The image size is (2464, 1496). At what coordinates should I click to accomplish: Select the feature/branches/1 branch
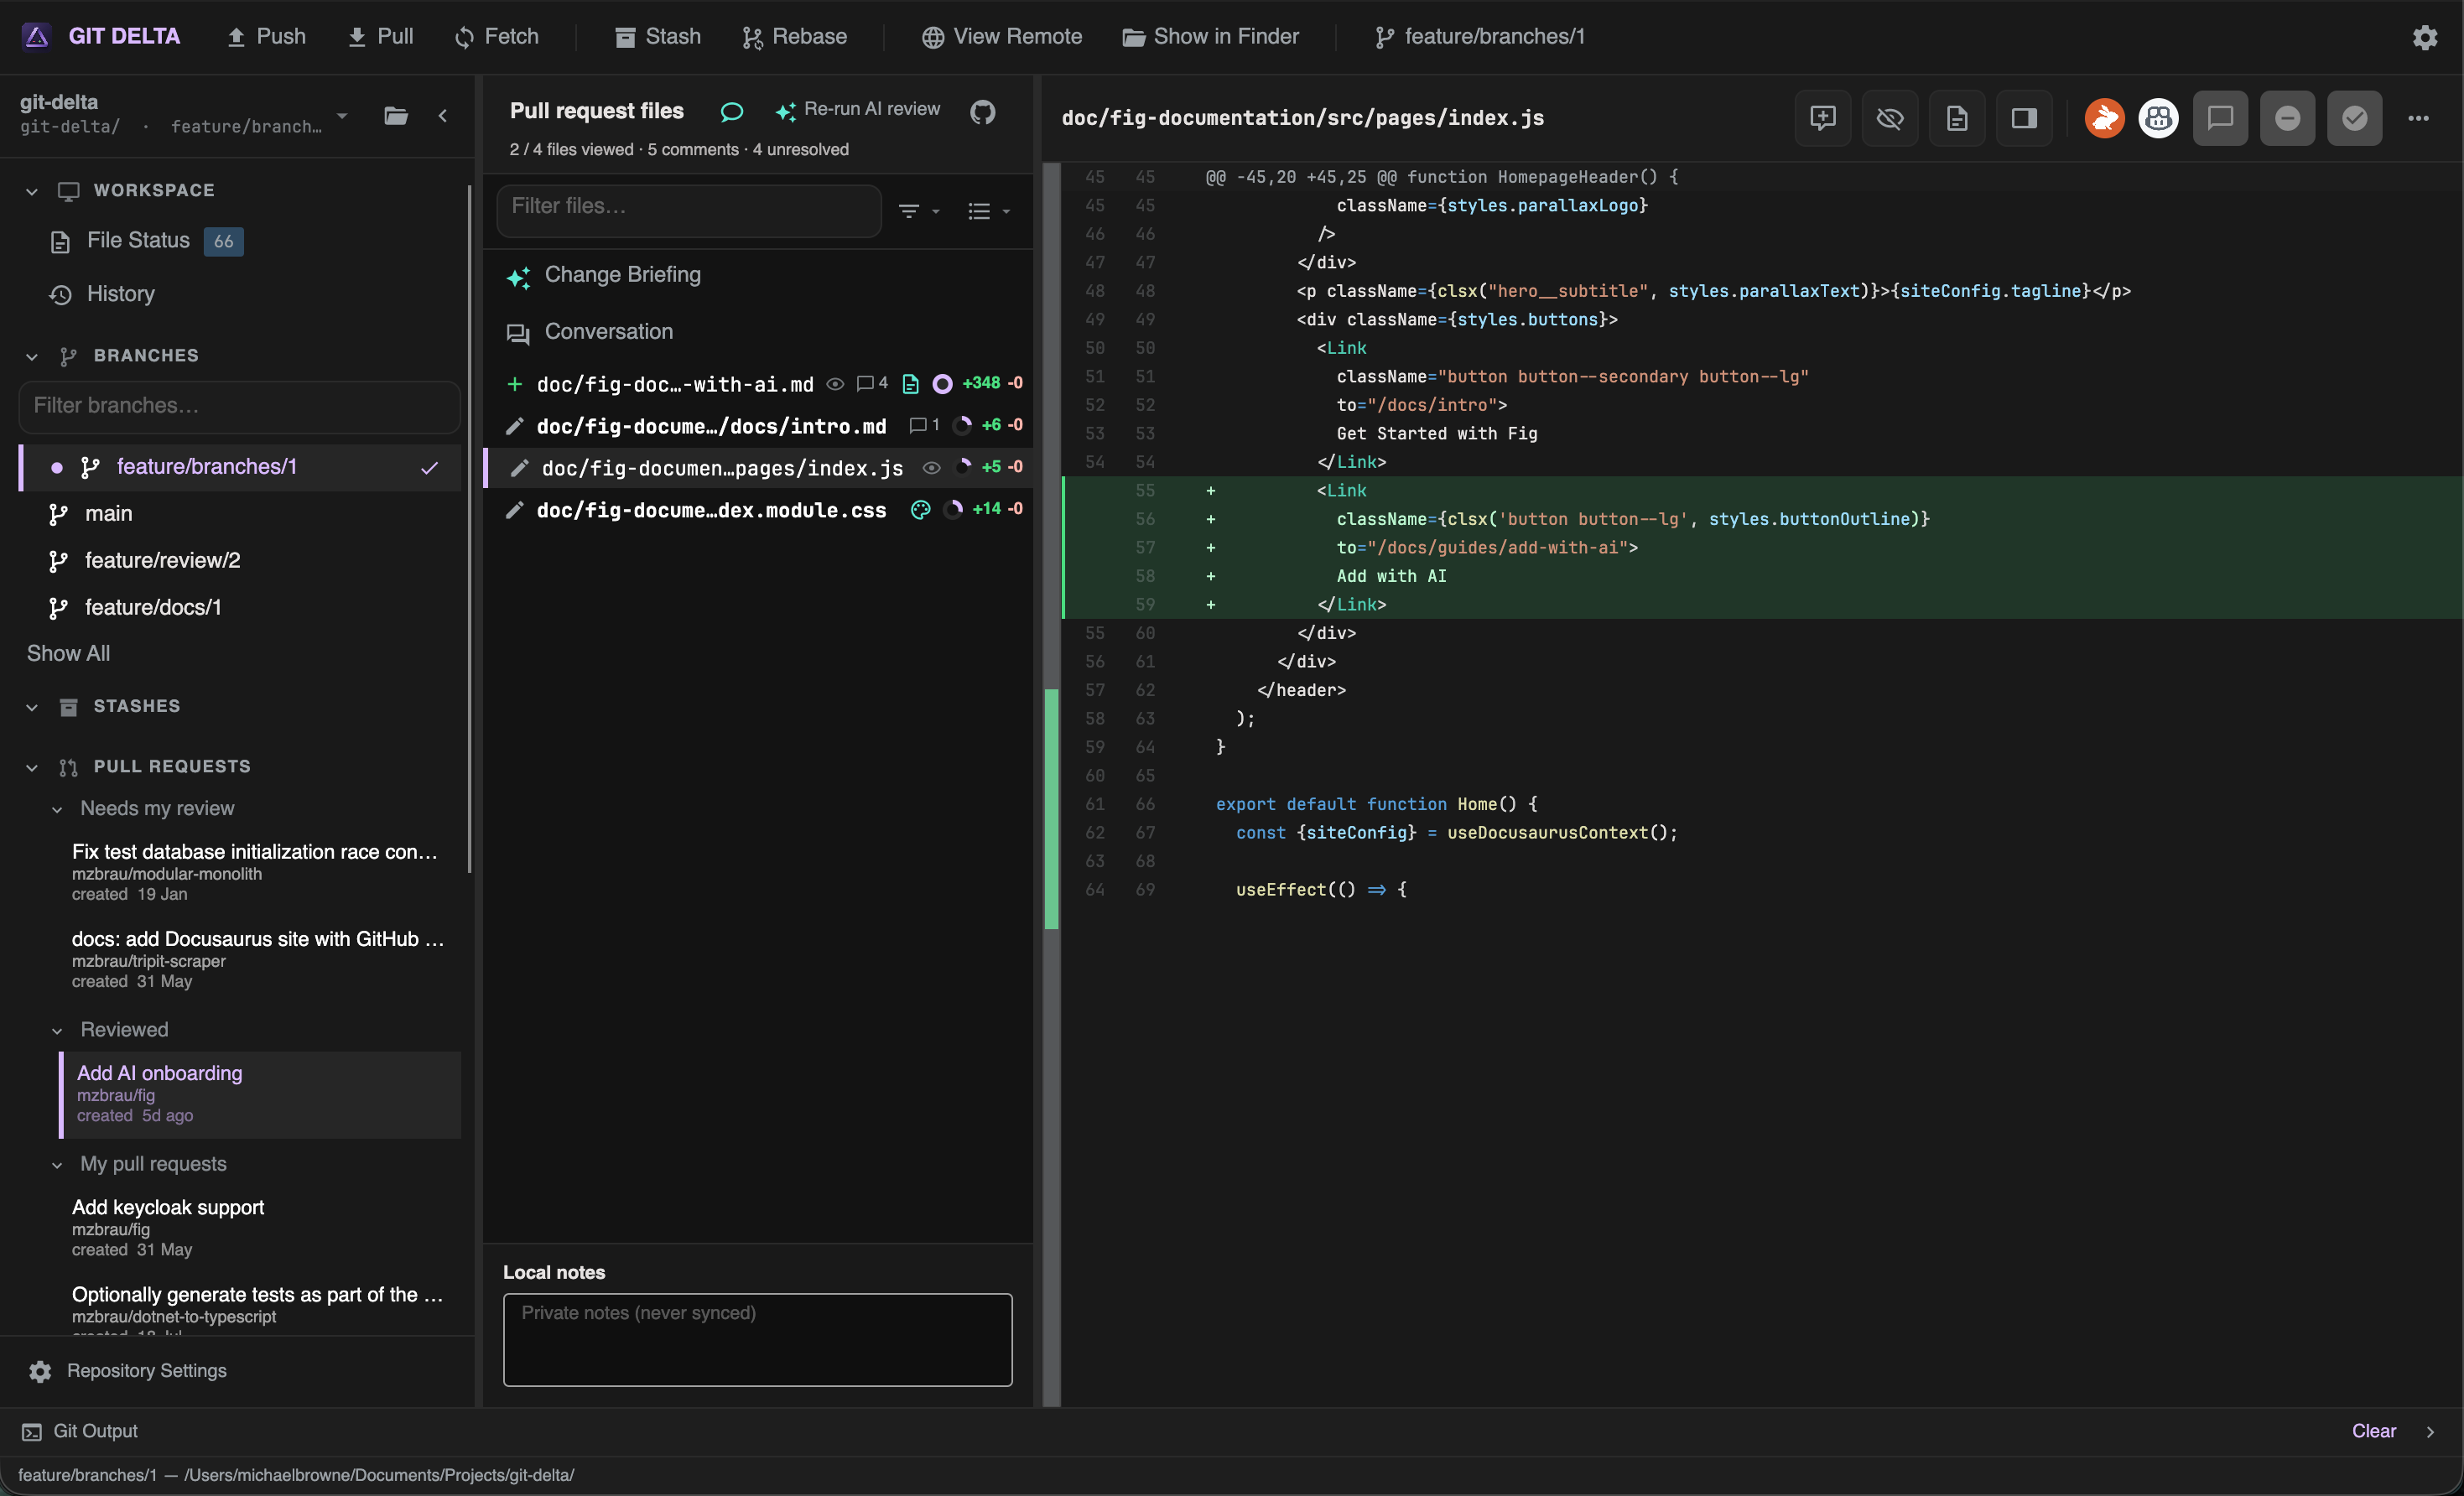(240, 467)
